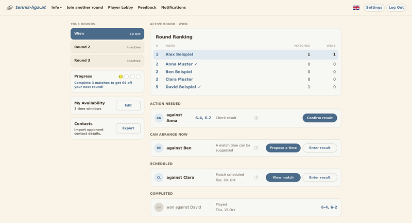Click the WINS column header
Viewport: 412px width, 223px height.
click(331, 46)
